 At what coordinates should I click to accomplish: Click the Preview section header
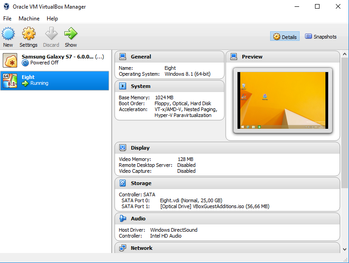tap(252, 57)
